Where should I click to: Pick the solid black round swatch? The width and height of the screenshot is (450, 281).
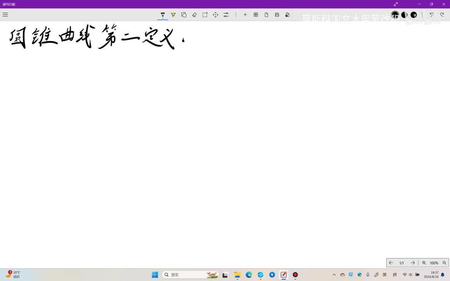click(414, 14)
